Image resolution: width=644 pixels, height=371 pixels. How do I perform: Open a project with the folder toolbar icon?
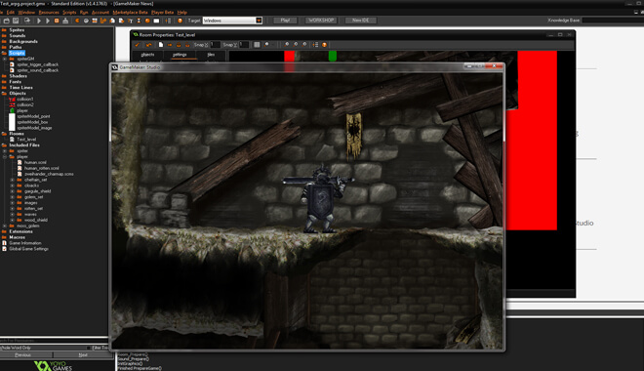(6, 21)
